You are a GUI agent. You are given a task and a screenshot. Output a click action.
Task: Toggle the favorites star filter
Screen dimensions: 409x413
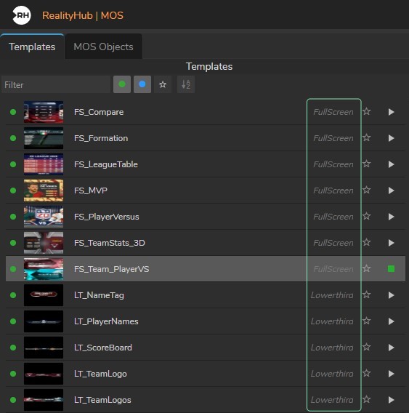(163, 84)
